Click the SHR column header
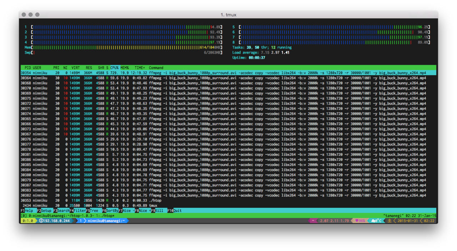 (x=101, y=68)
